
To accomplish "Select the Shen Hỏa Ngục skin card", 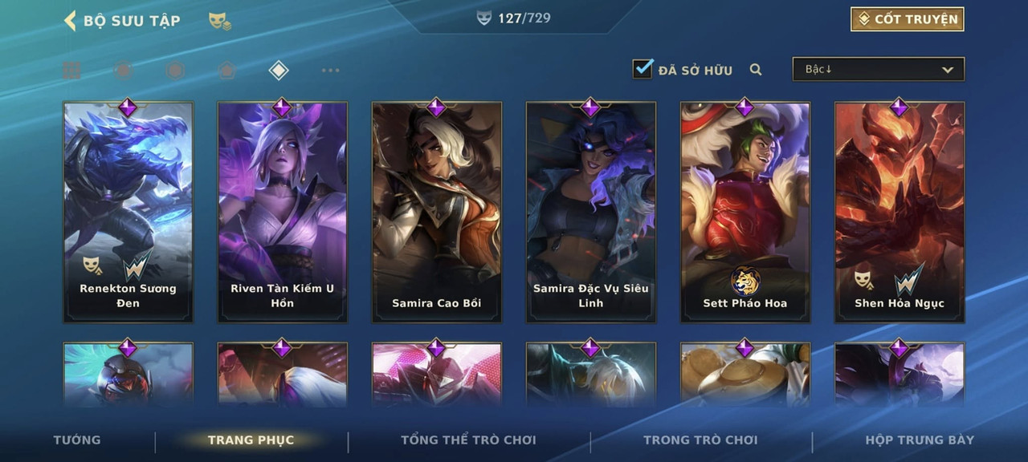I will pos(899,212).
